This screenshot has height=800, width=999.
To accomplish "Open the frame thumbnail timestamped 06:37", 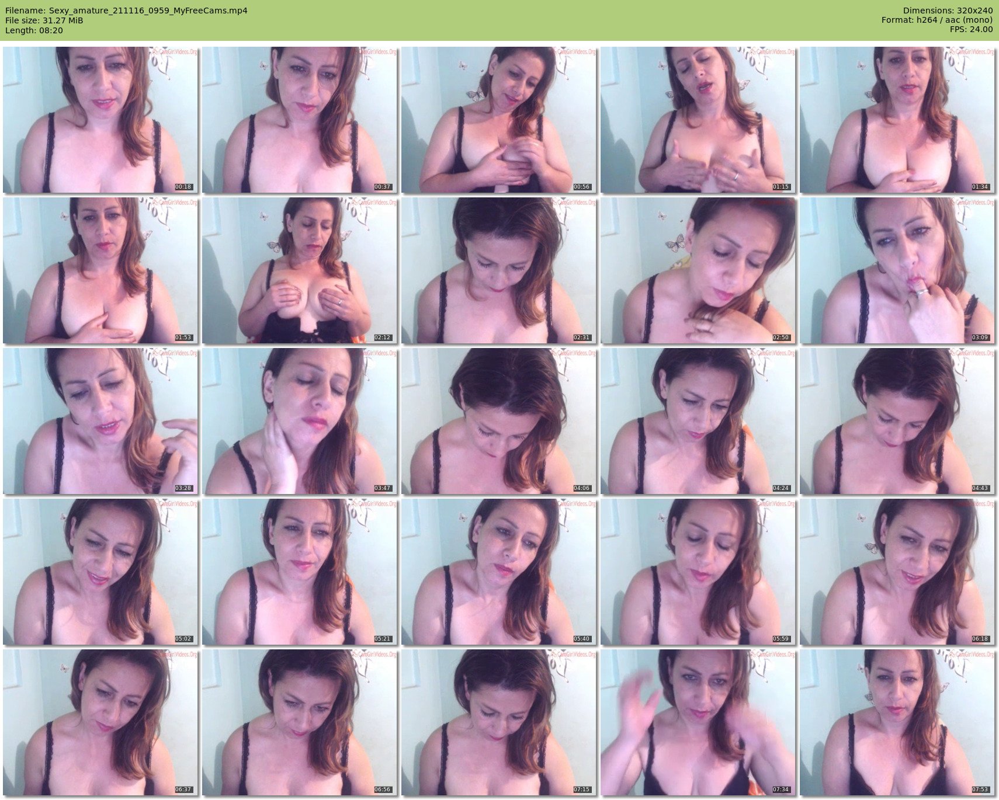I will click(100, 722).
